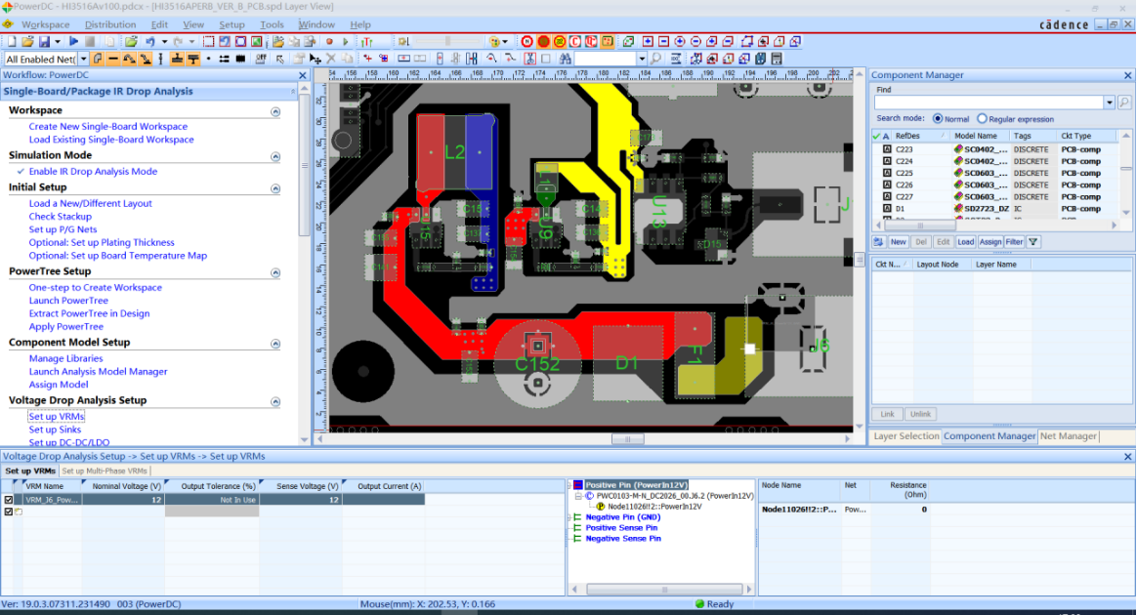The height and width of the screenshot is (615, 1137).
Task: Click the zoom-out square minus icon
Action: coord(663,41)
